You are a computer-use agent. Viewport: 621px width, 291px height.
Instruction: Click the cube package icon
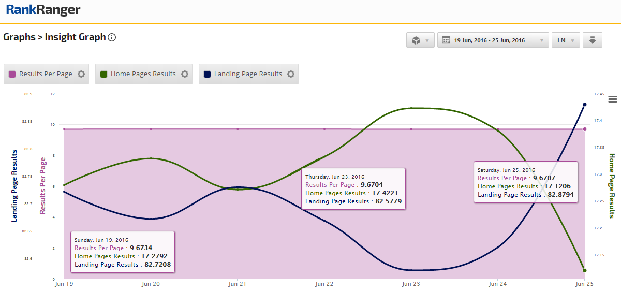click(x=416, y=40)
